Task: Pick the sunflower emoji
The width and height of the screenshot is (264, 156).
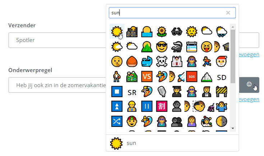Action: click(162, 31)
